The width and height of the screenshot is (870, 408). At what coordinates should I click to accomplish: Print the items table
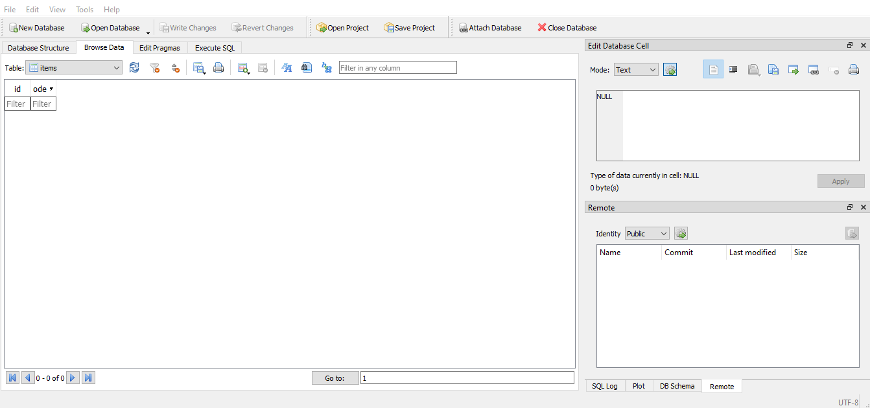click(218, 67)
